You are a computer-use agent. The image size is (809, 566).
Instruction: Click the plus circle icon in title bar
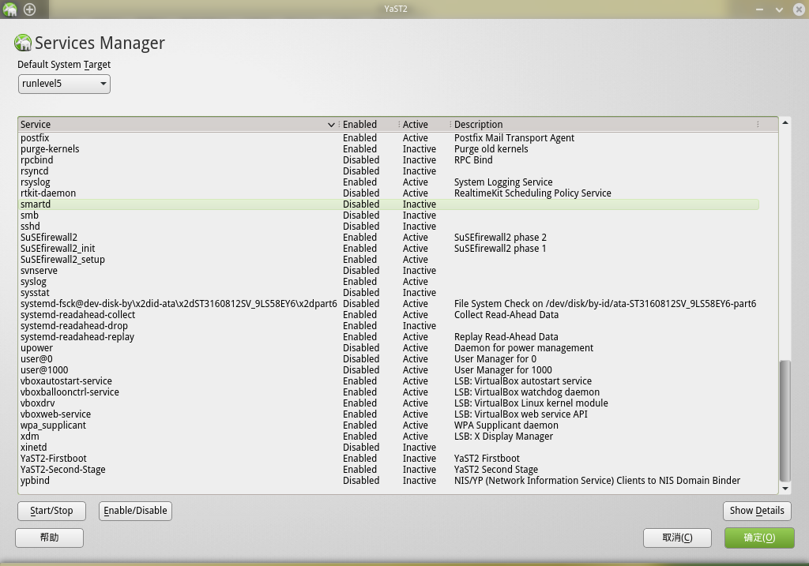[30, 9]
